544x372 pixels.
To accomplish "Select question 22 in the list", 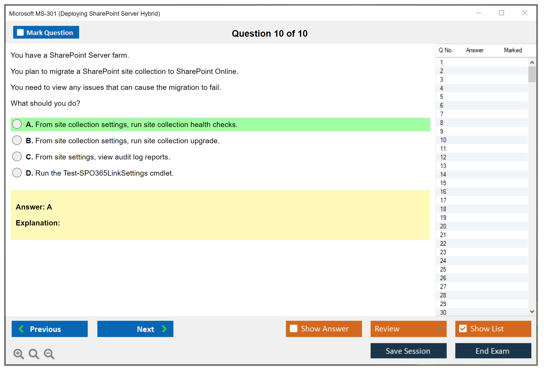I will coord(443,243).
